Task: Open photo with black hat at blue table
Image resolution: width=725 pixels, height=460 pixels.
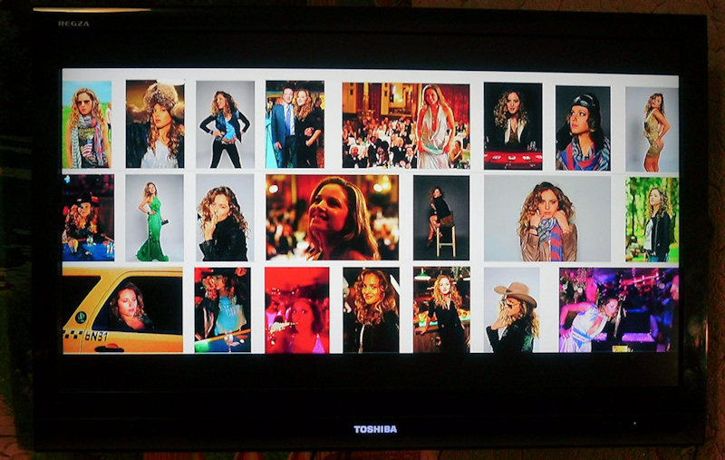Action: tap(88, 218)
